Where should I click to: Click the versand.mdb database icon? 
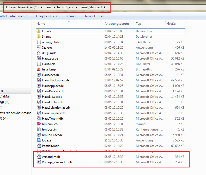pos(39,157)
